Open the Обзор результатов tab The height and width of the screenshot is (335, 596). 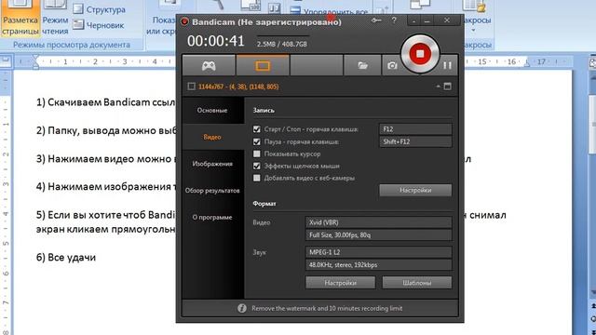pyautogui.click(x=212, y=190)
